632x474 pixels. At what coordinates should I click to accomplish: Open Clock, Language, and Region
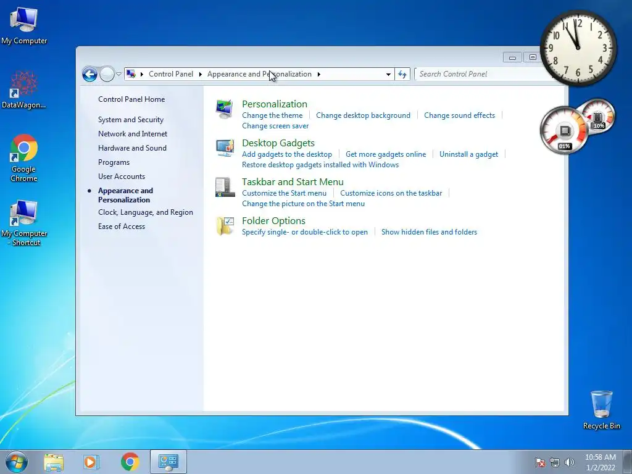click(146, 212)
